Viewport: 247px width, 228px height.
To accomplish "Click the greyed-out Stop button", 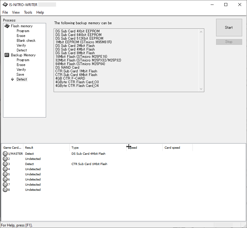I will [x=229, y=42].
